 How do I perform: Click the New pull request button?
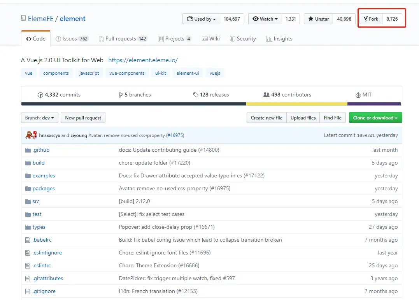[83, 118]
